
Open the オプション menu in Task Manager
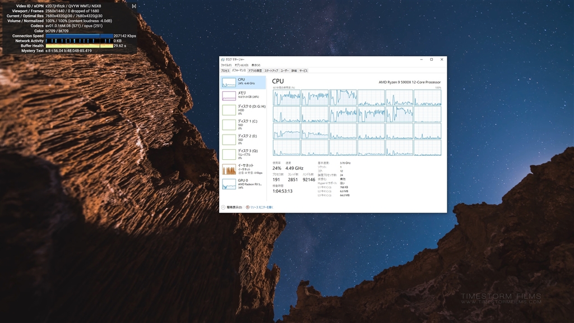tap(241, 65)
